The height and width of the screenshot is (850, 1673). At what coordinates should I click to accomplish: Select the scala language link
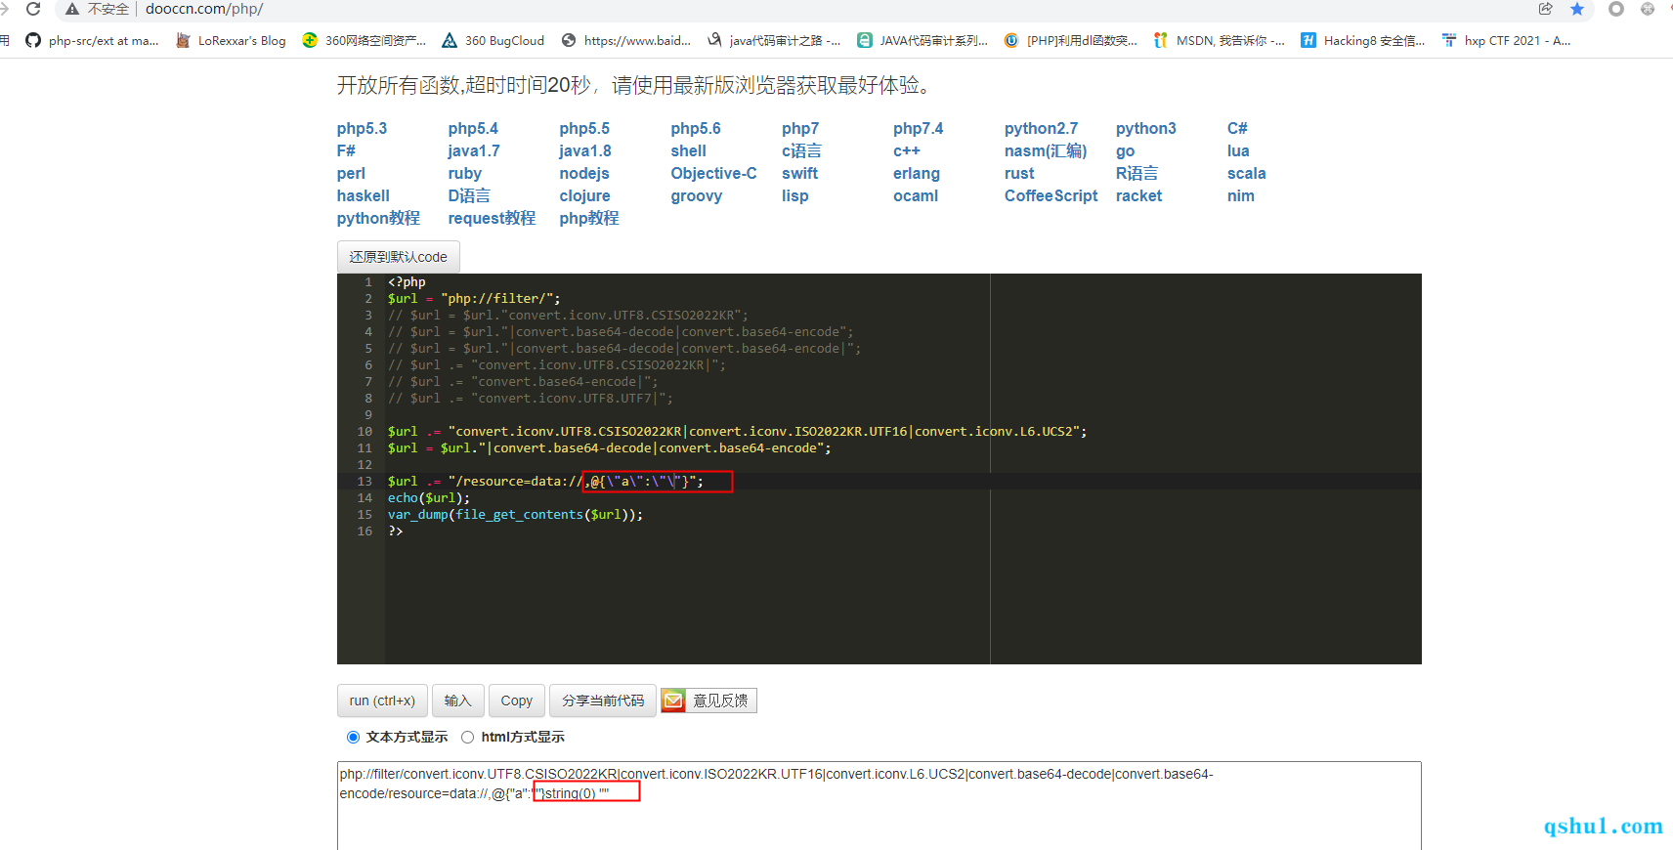pyautogui.click(x=1246, y=173)
